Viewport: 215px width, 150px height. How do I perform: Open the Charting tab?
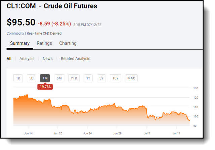pos(68,43)
